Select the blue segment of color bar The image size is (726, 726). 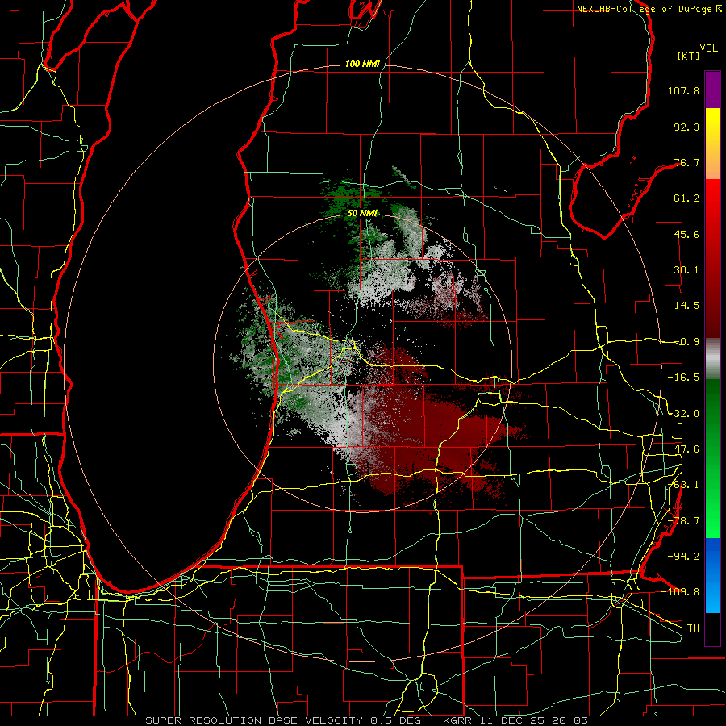(712, 575)
